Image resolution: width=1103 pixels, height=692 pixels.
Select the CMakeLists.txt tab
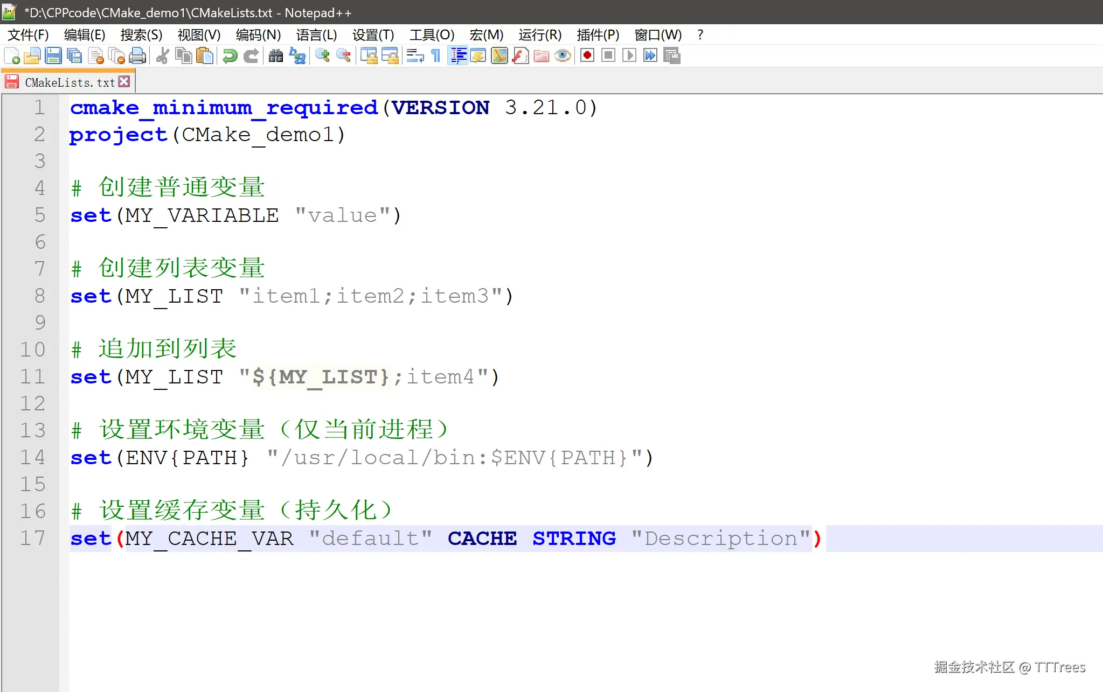tap(69, 82)
